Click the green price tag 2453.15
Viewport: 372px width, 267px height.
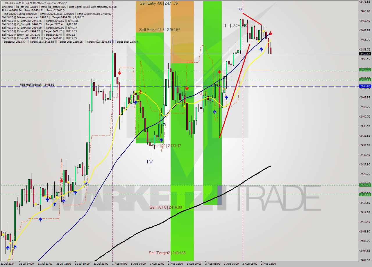(x=365, y=70)
